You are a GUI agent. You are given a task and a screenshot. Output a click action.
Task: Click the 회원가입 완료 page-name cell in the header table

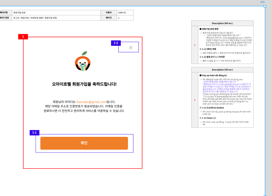tap(56, 13)
